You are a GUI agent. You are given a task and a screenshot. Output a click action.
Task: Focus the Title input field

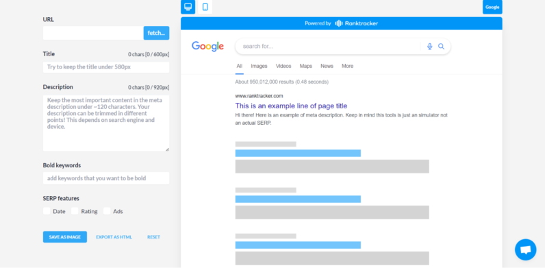[106, 67]
